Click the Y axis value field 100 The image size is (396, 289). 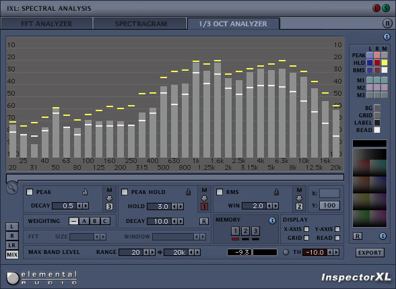[x=329, y=205]
